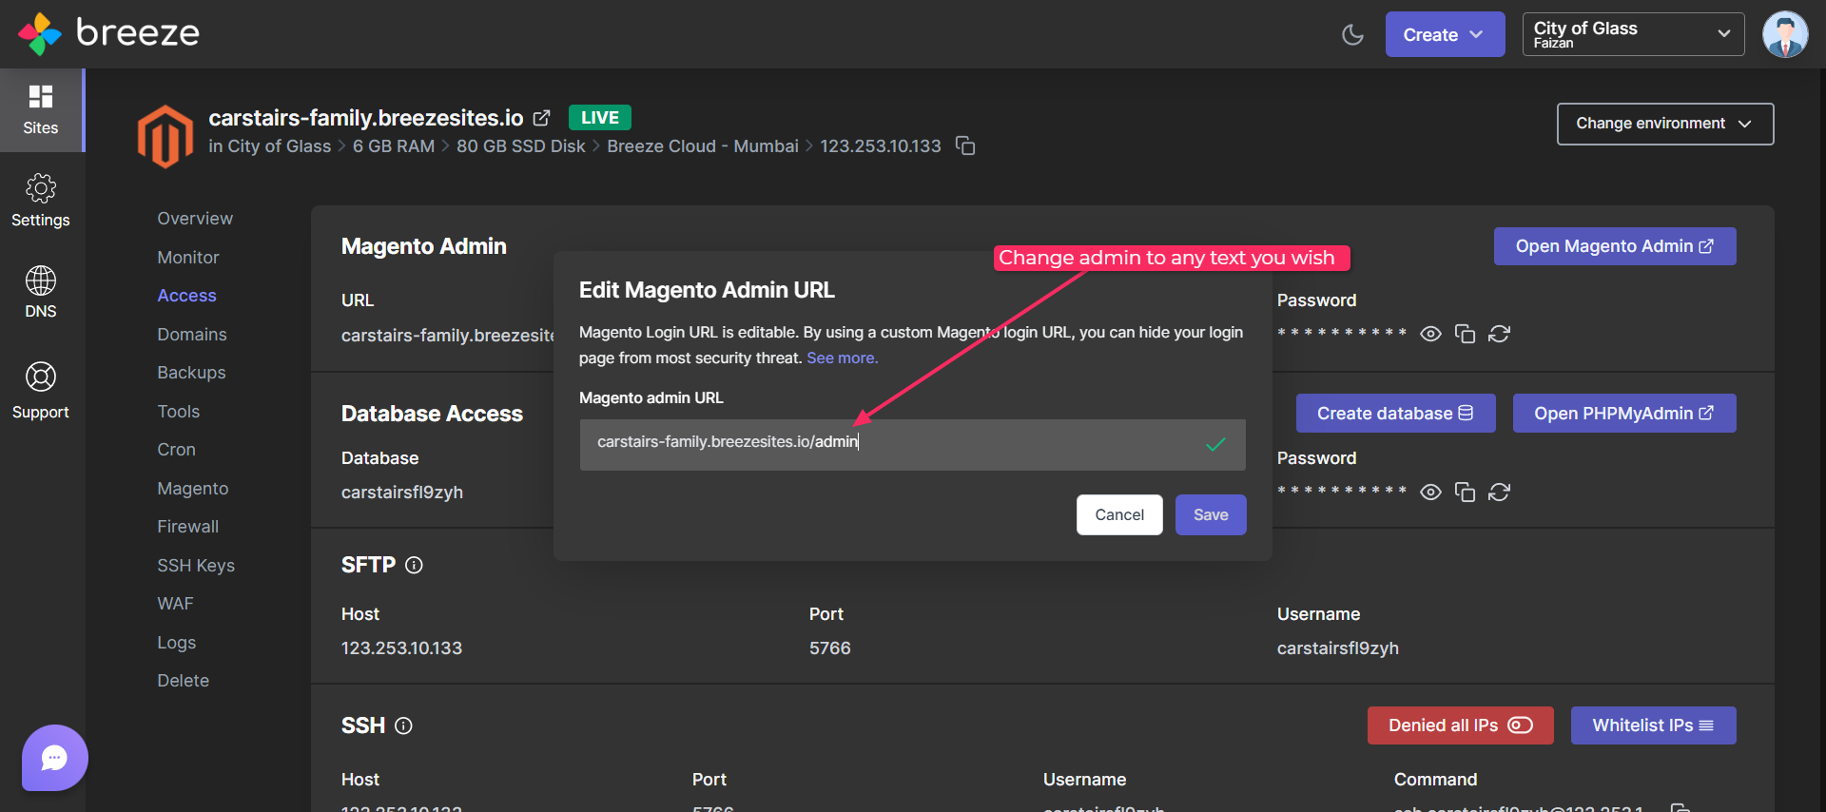Show Magento Admin password with eye icon
The image size is (1826, 812).
tap(1430, 334)
